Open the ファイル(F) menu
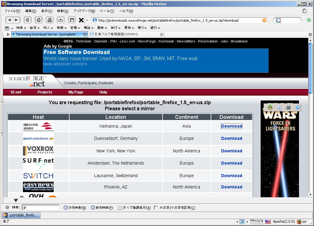 (x=12, y=11)
